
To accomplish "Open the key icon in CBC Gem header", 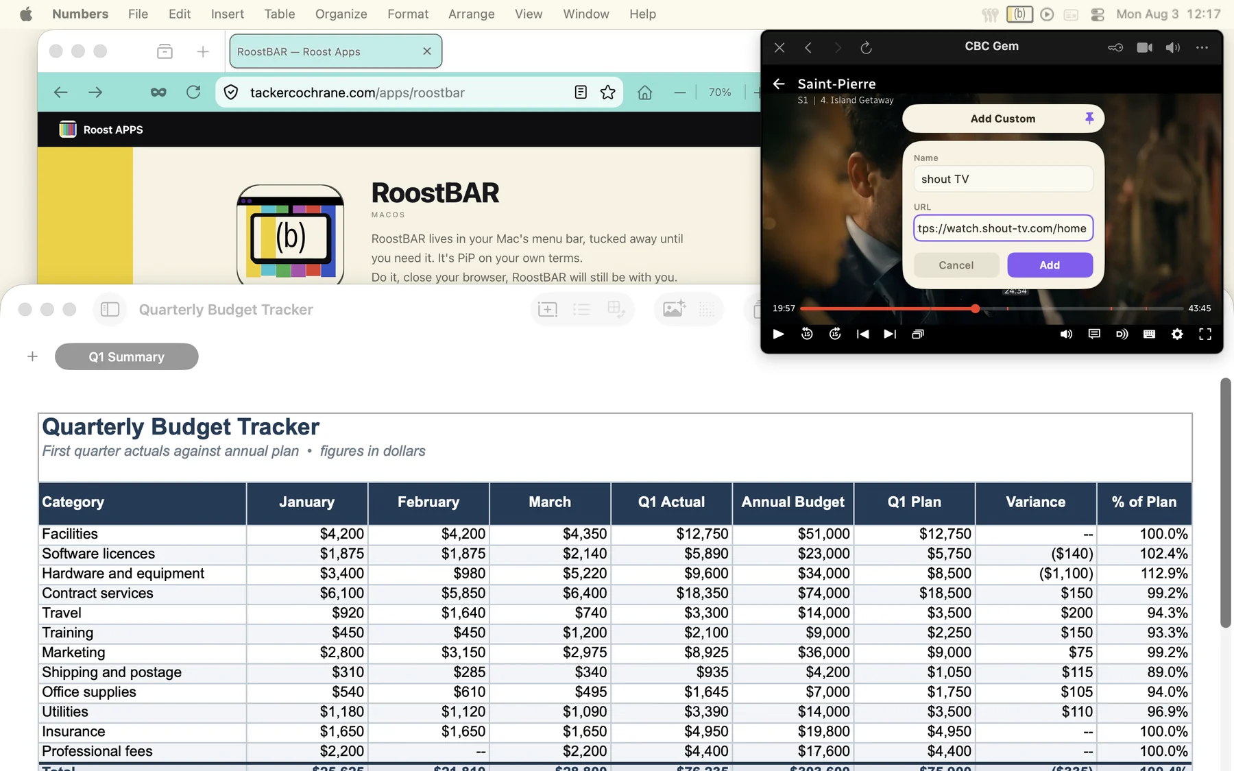I will pyautogui.click(x=1115, y=47).
